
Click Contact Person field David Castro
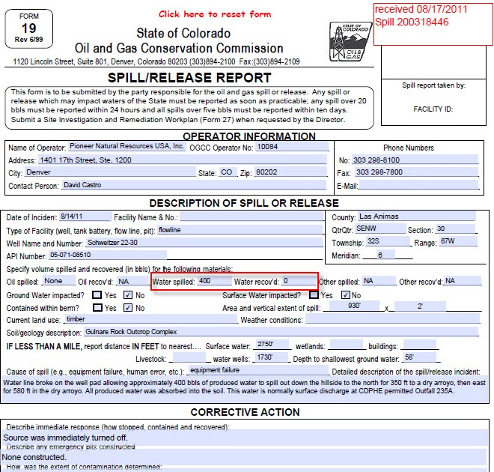(x=194, y=185)
